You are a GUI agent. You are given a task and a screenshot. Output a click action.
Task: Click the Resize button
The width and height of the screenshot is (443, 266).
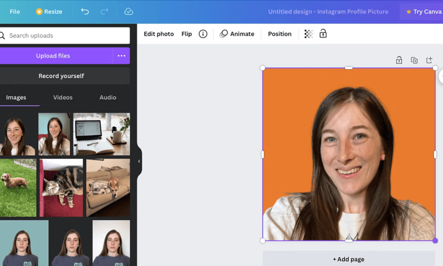coord(49,12)
